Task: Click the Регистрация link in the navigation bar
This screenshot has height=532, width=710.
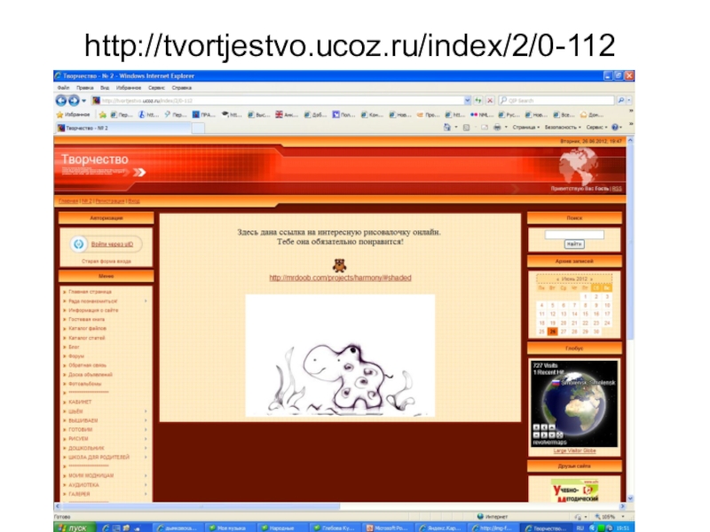Action: click(109, 201)
